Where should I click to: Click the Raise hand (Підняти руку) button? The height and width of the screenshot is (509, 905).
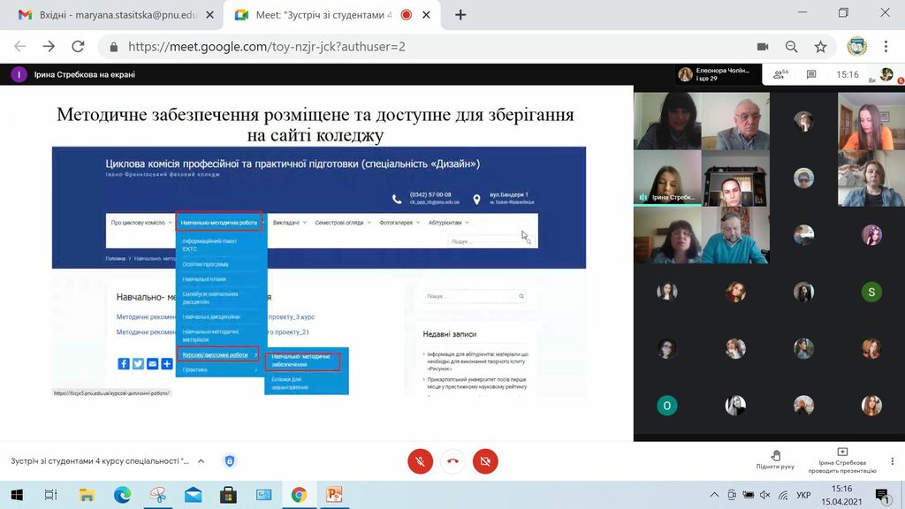[775, 458]
